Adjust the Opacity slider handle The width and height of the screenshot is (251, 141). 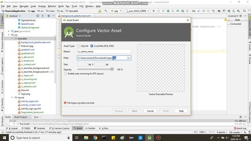click(112, 69)
